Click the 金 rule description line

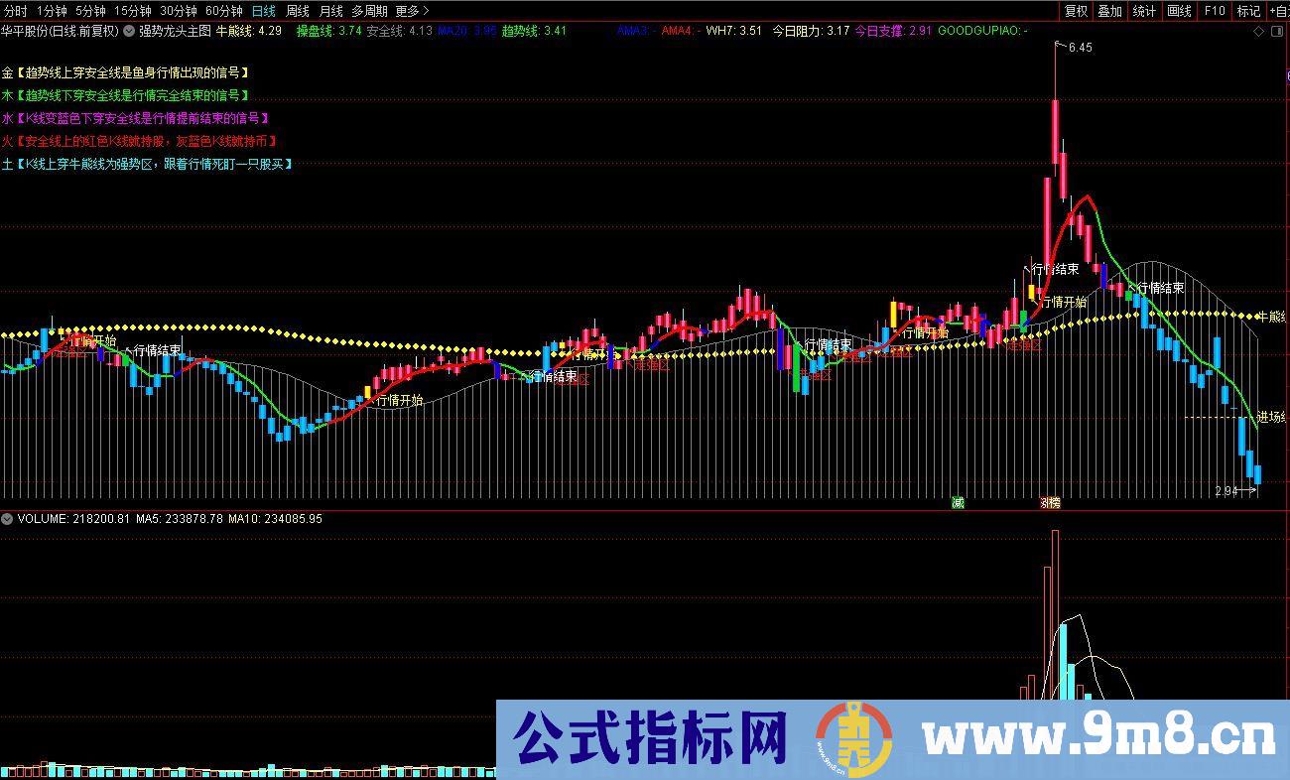tap(125, 72)
